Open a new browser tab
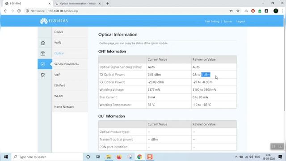This screenshot has width=286, height=161. point(107,4)
